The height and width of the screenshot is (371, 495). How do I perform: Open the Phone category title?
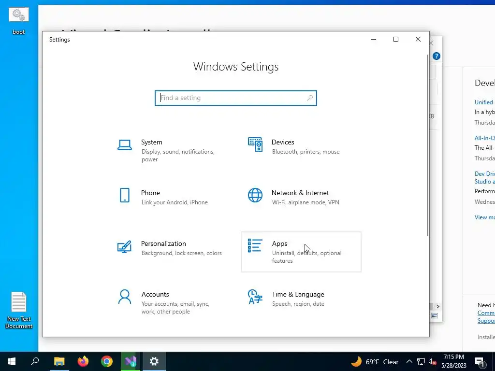coord(150,193)
